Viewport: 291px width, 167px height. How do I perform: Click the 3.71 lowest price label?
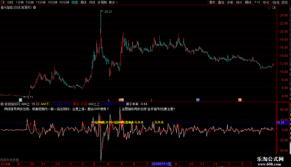[30, 97]
